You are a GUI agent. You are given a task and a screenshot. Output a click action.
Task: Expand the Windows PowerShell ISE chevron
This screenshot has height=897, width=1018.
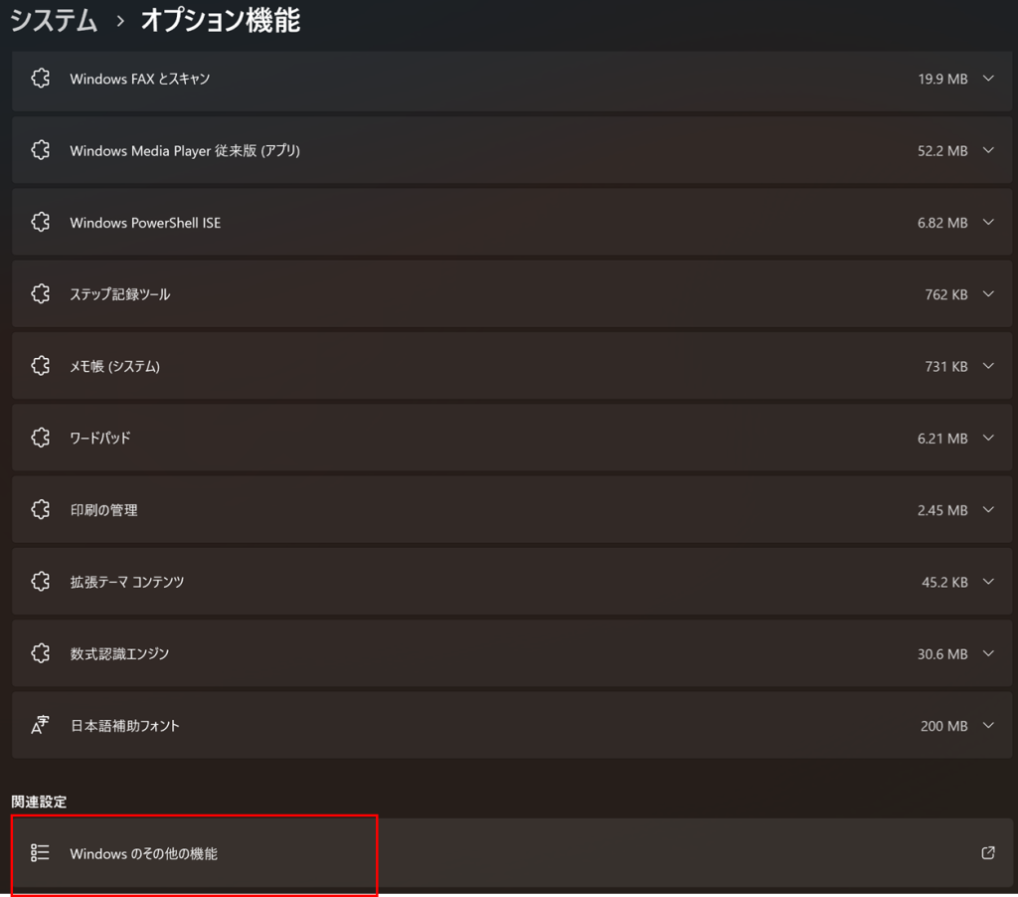(x=987, y=223)
